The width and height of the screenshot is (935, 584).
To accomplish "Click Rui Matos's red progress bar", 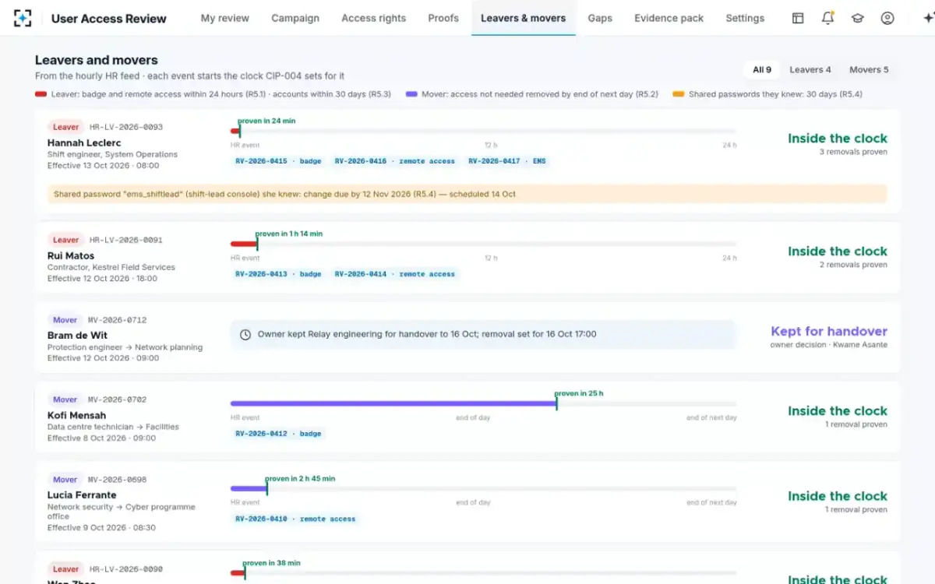I will [x=244, y=244].
